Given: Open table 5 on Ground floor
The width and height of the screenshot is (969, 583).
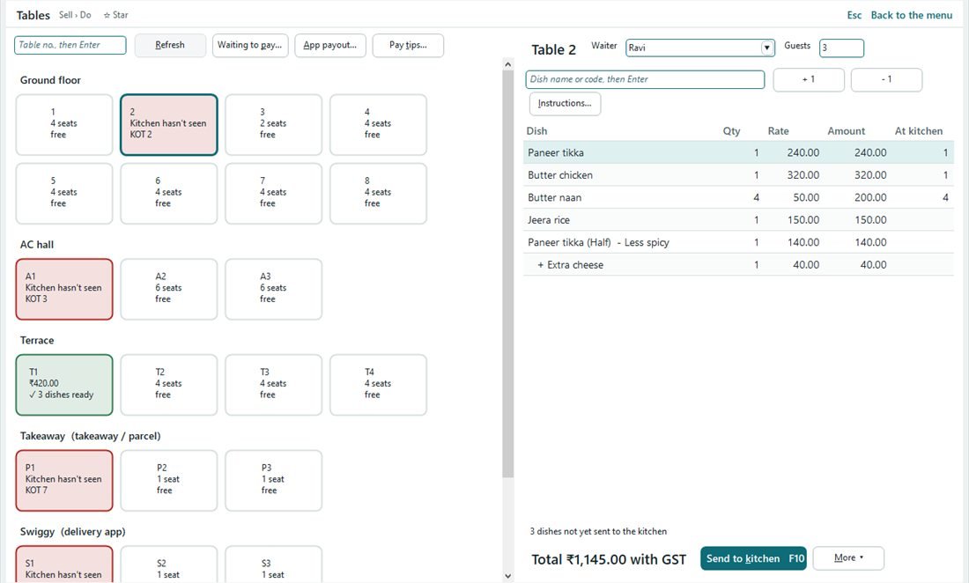Looking at the screenshot, I should tap(64, 193).
